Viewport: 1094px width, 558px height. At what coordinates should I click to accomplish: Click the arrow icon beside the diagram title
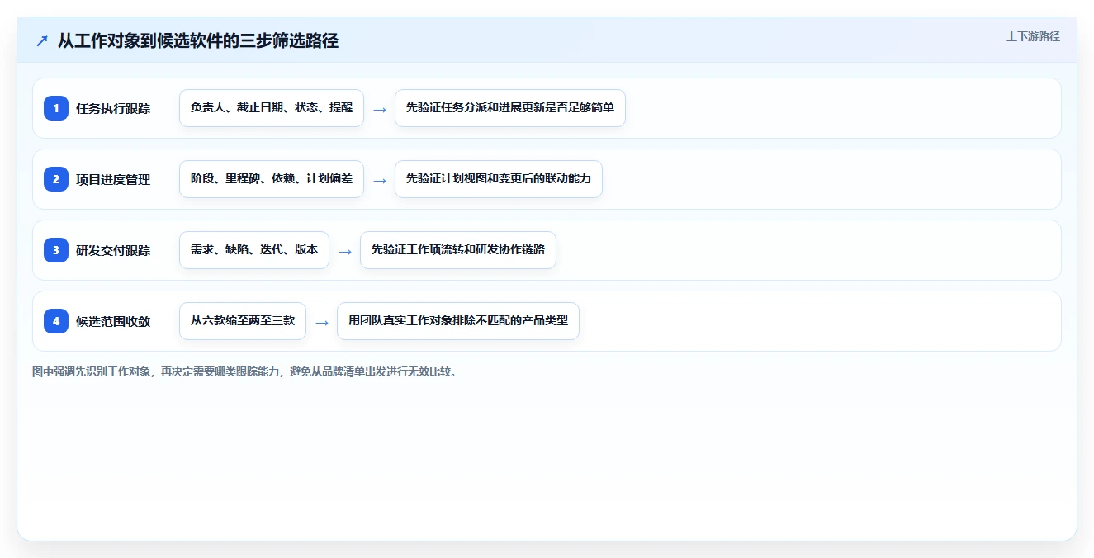pyautogui.click(x=41, y=40)
